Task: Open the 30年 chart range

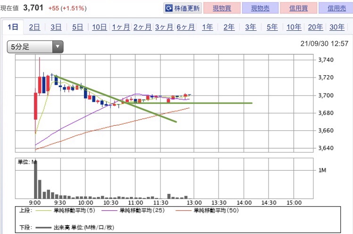Action: click(x=337, y=27)
